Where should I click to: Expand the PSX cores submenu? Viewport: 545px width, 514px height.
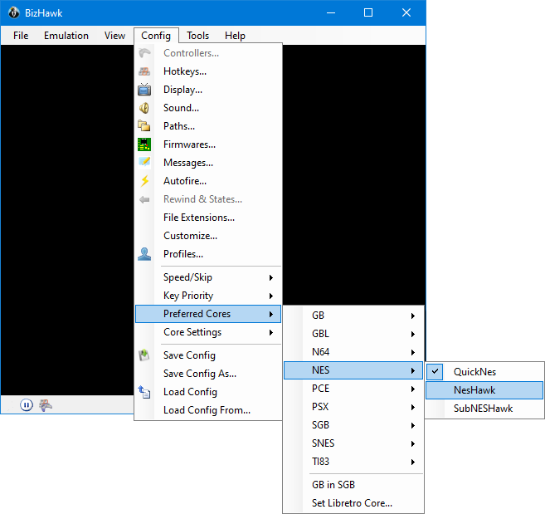tap(353, 407)
